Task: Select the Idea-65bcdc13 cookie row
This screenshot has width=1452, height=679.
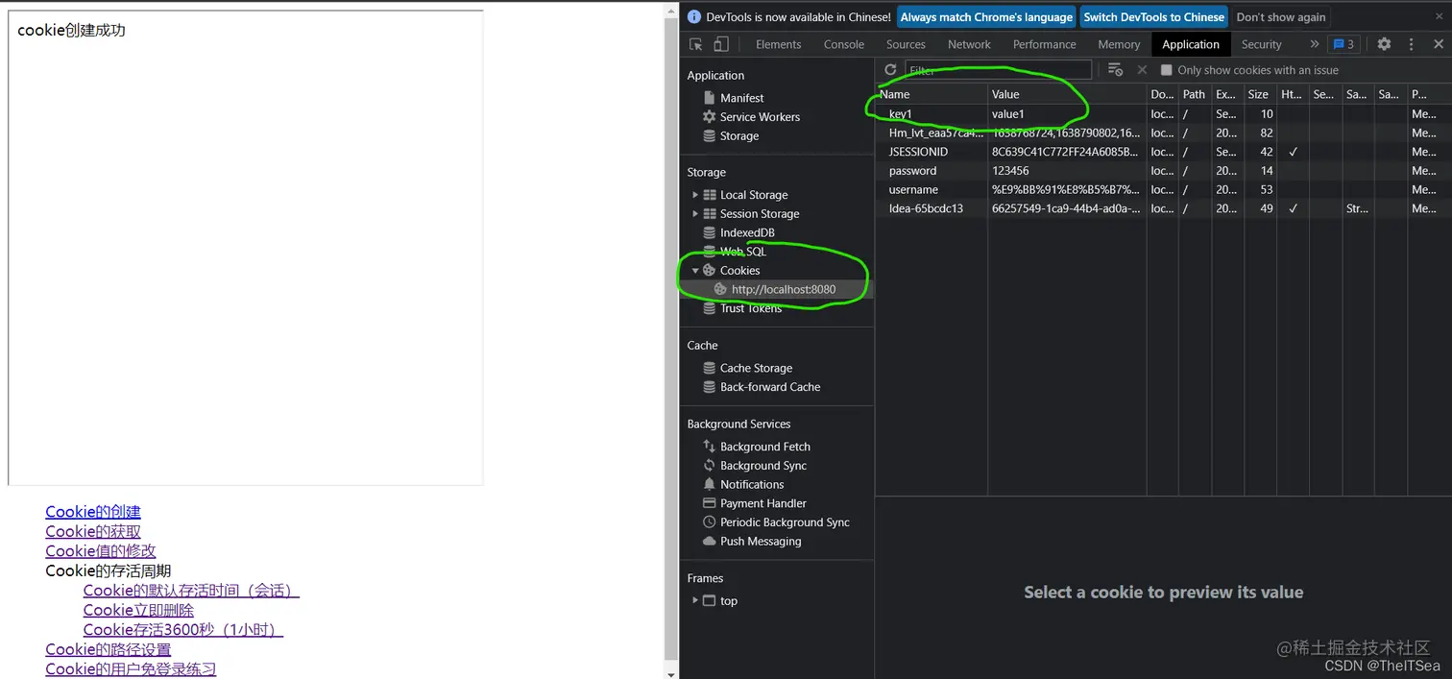Action: coord(1164,208)
